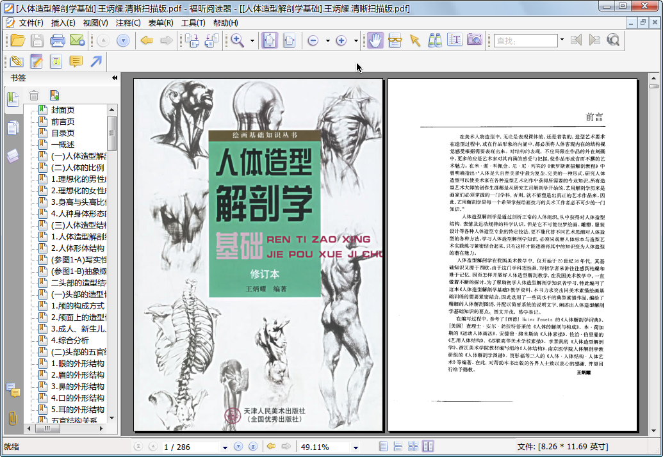Open zoom percentage dropdown 49.11%

[356, 447]
